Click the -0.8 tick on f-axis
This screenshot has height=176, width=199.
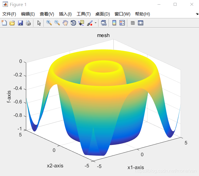pyautogui.click(x=18, y=115)
